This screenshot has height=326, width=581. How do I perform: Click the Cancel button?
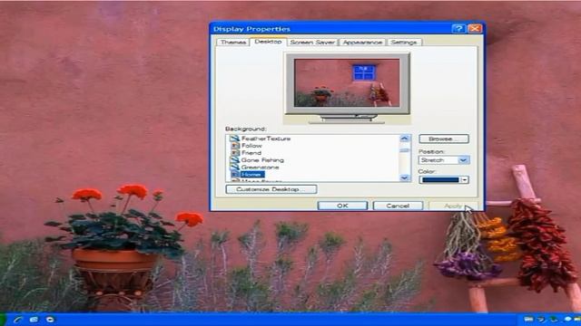pos(398,206)
